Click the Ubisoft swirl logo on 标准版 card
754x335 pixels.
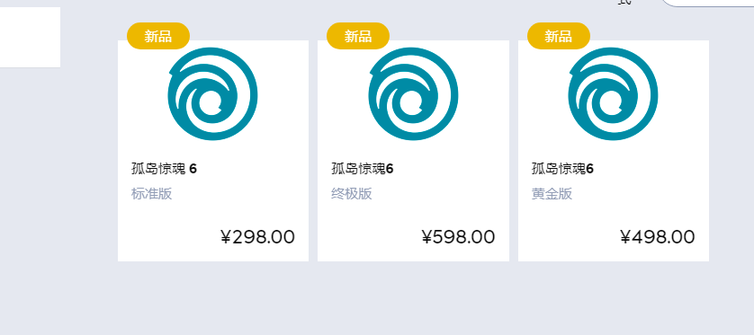point(212,94)
